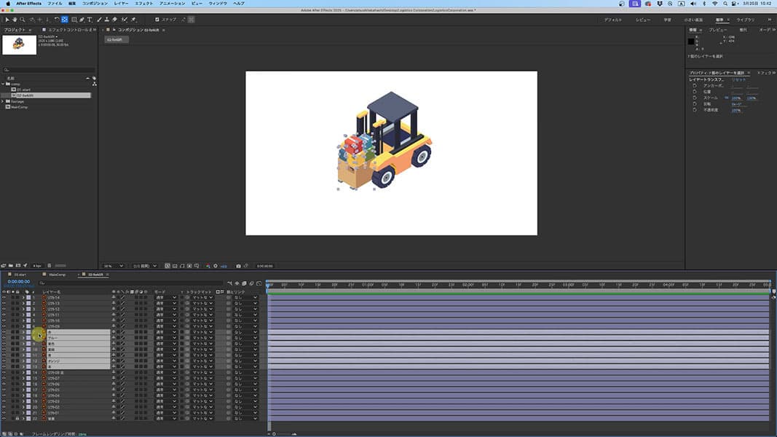Select the Hand tool in the toolbar
The height and width of the screenshot is (437, 777).
tap(15, 20)
